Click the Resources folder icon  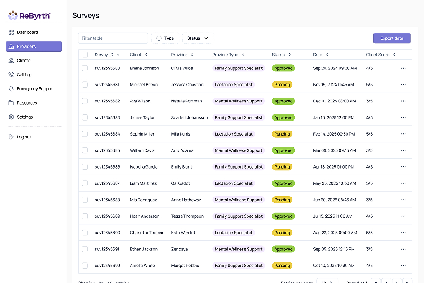(x=11, y=103)
